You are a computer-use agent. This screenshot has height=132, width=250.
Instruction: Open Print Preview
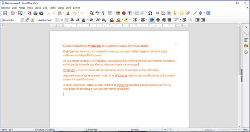click(x=41, y=13)
